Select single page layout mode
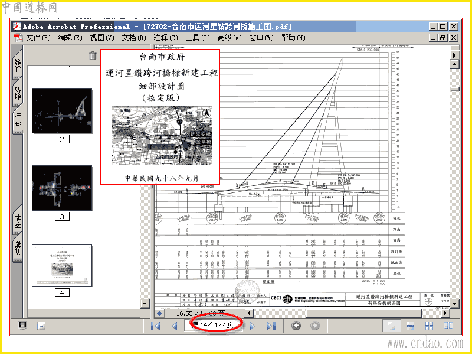 point(391,326)
